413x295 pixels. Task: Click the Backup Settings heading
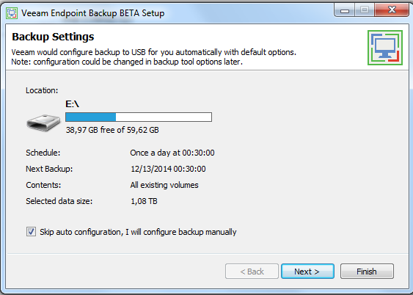[x=53, y=37]
